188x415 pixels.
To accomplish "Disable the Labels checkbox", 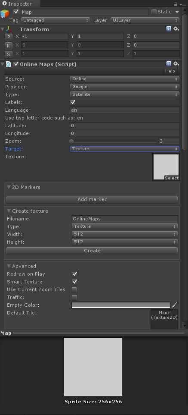I will [73, 102].
